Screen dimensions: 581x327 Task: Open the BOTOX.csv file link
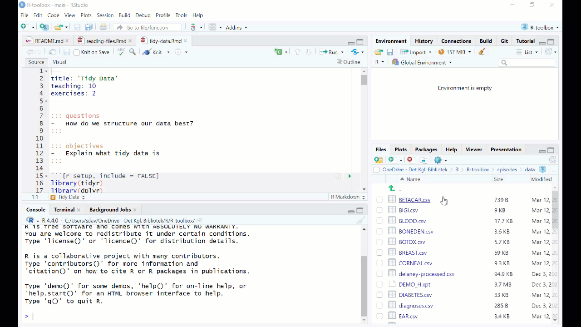click(412, 242)
